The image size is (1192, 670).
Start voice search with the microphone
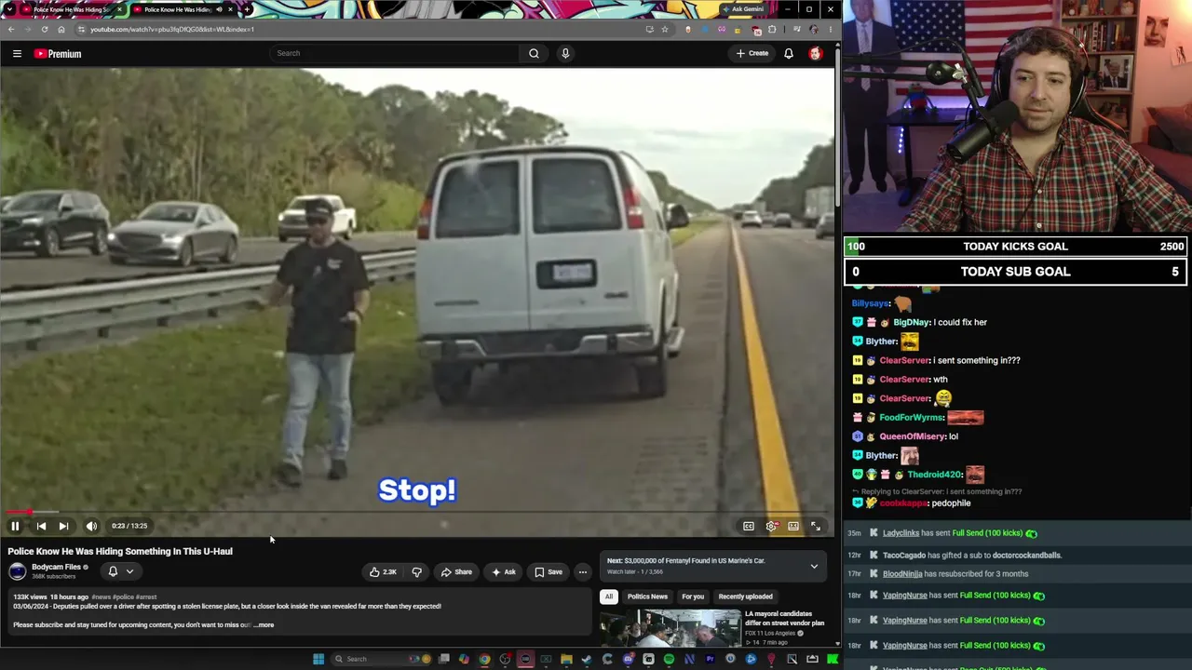[x=565, y=53]
